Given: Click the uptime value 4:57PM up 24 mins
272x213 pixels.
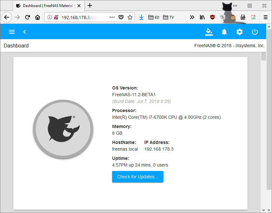Looking at the screenshot, I should (140, 165).
